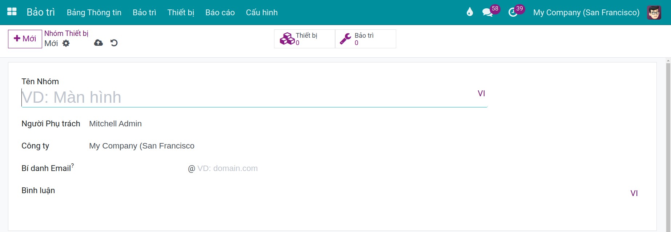671x232 pixels.
Task: Click the + Mới button
Action: pos(25,39)
